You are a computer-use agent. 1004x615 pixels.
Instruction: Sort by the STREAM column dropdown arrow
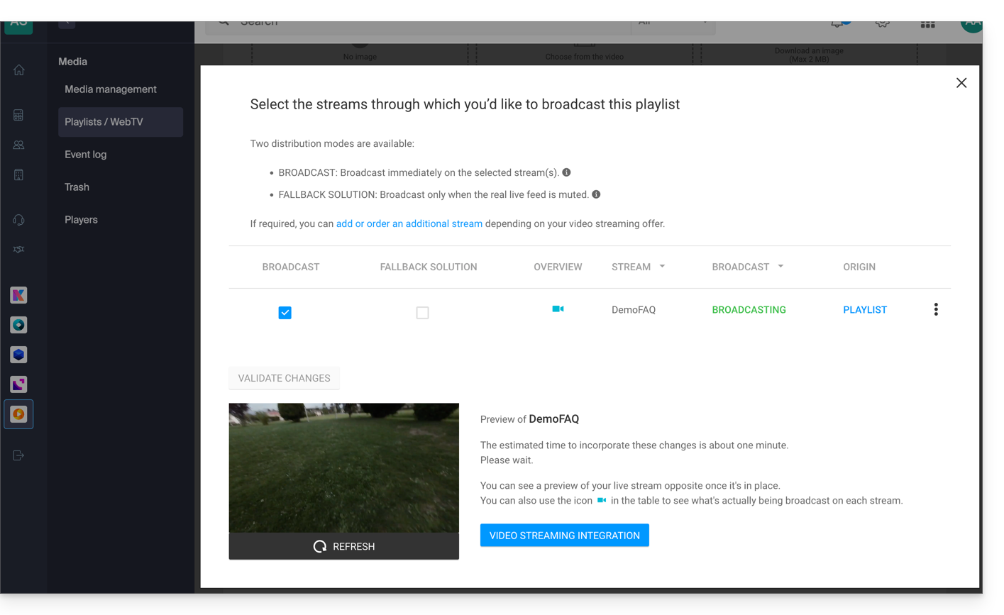pyautogui.click(x=662, y=267)
